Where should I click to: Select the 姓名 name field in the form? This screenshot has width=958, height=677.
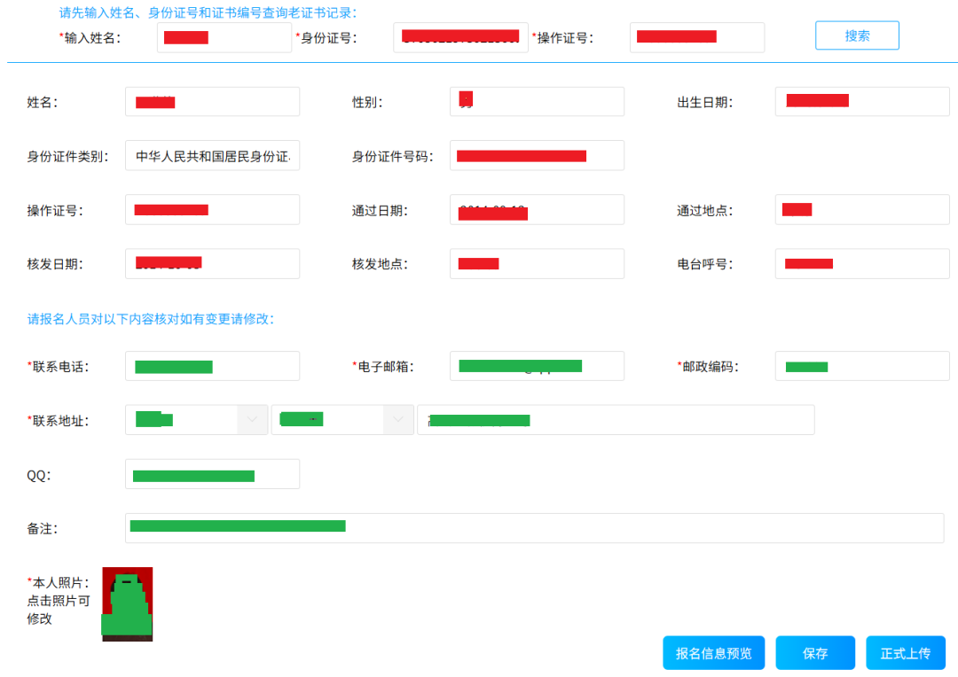(212, 101)
